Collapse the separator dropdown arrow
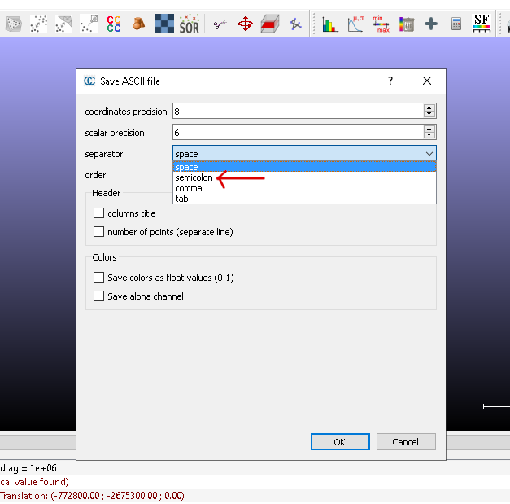The image size is (510, 504). (x=429, y=153)
